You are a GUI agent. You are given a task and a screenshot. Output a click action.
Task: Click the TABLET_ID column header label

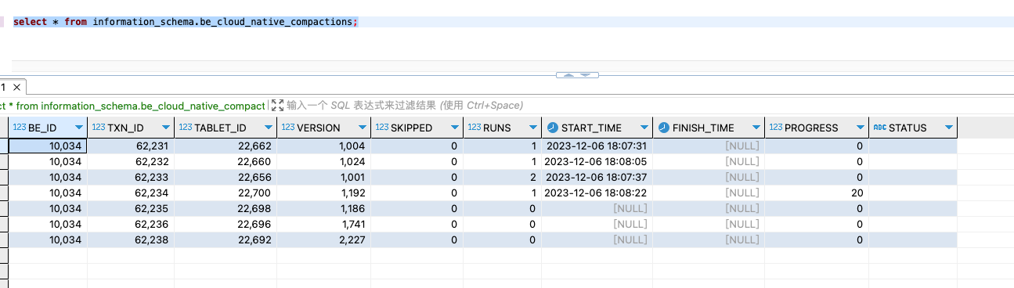coord(220,128)
